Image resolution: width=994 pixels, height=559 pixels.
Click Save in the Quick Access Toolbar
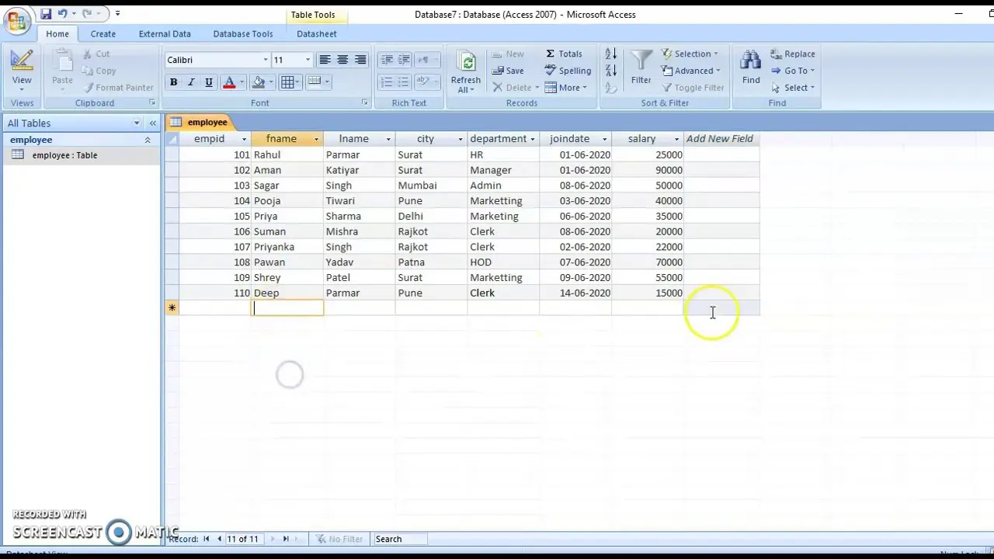(46, 14)
